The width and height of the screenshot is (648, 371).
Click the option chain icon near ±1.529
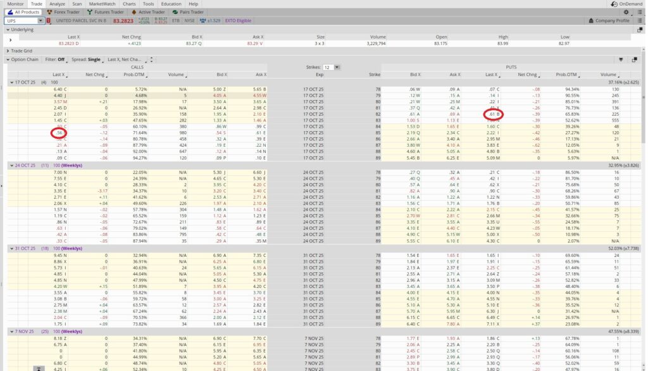click(202, 20)
